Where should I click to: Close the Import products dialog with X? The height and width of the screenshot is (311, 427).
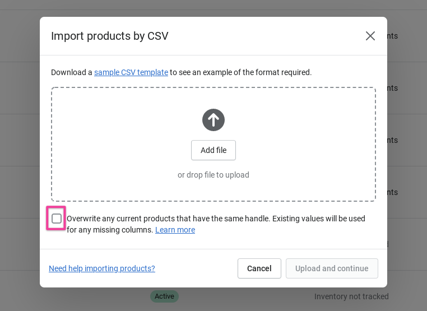370,36
